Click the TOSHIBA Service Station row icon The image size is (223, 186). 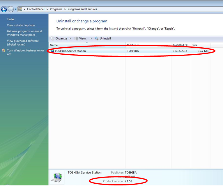[52, 51]
